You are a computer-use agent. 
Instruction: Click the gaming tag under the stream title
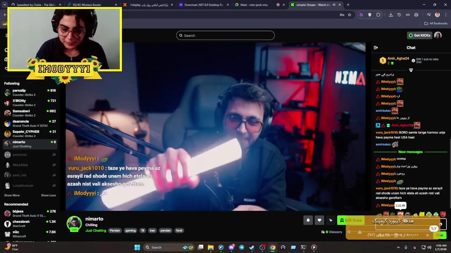coord(130,231)
